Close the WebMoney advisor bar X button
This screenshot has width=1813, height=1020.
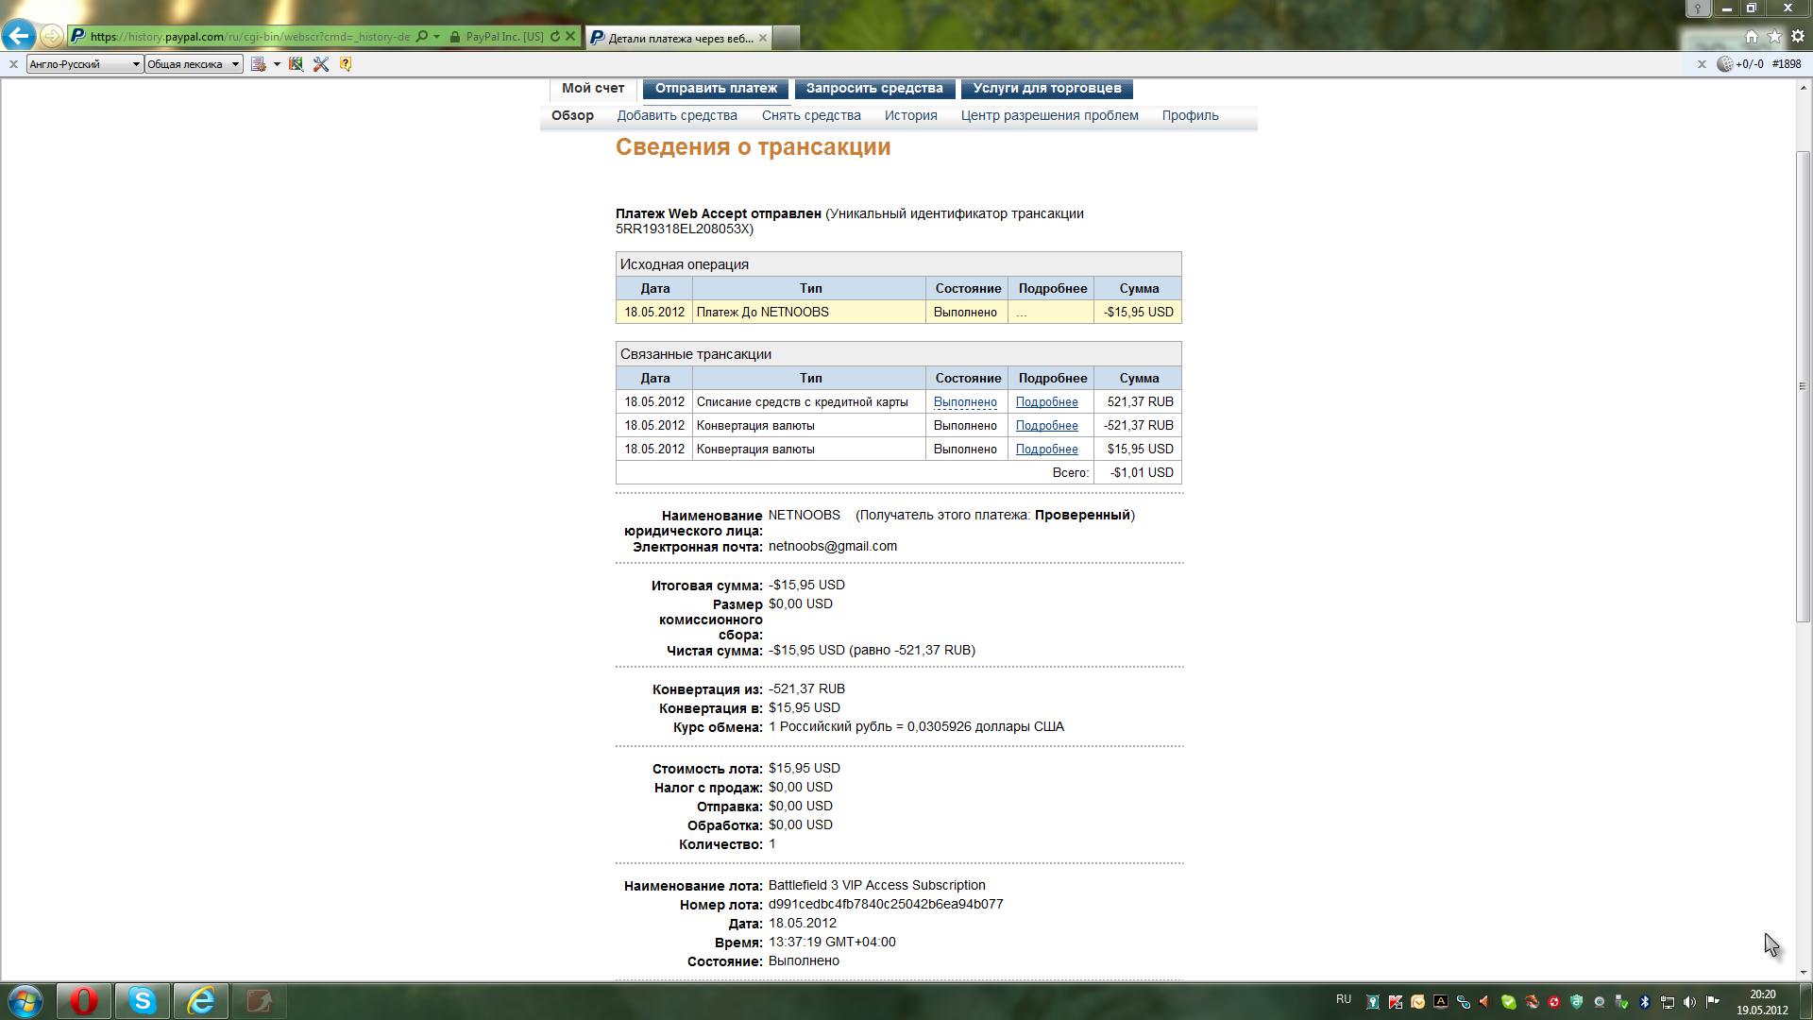[1702, 64]
